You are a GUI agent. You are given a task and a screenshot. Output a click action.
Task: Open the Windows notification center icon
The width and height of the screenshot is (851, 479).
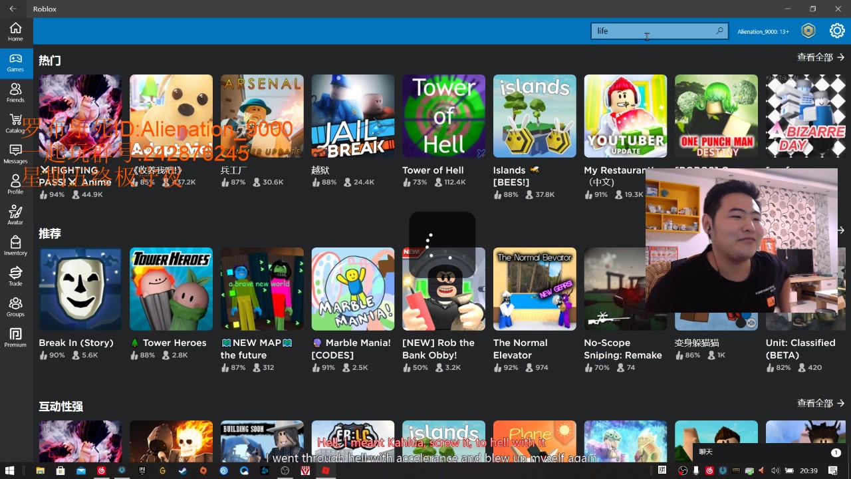coord(834,470)
